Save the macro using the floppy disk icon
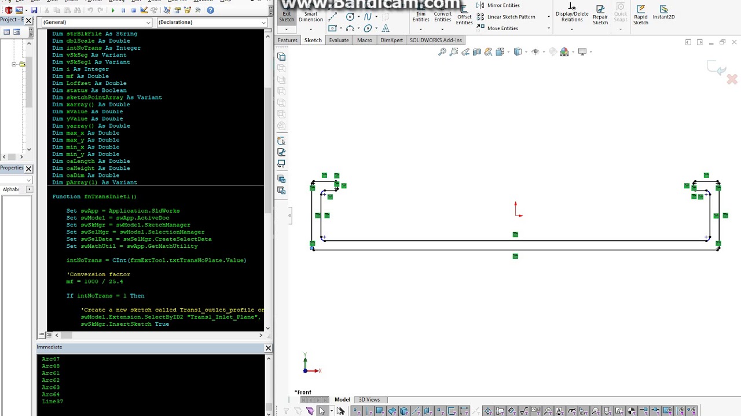This screenshot has width=741, height=416. [x=34, y=10]
